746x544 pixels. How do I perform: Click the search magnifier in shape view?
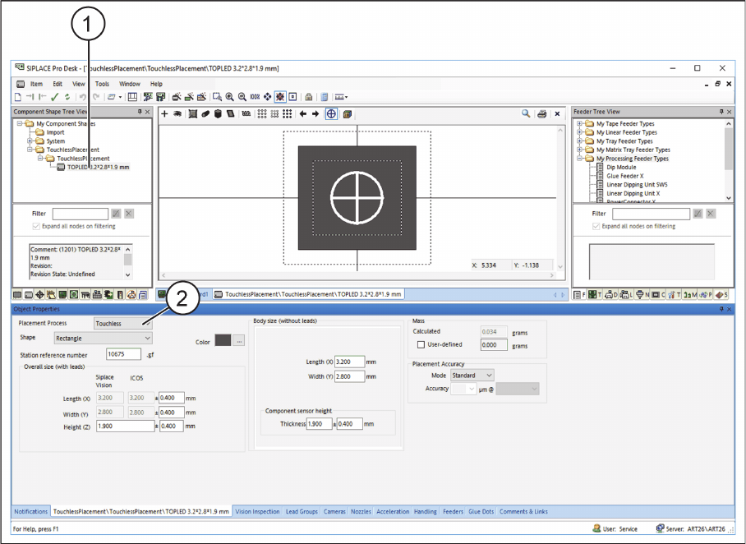click(x=526, y=114)
